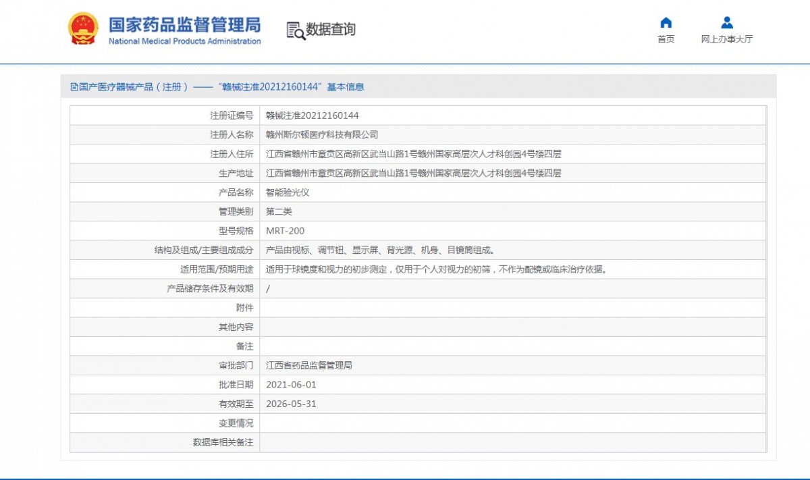
Task: Click the 其他内容 label cell
Action: [x=165, y=327]
